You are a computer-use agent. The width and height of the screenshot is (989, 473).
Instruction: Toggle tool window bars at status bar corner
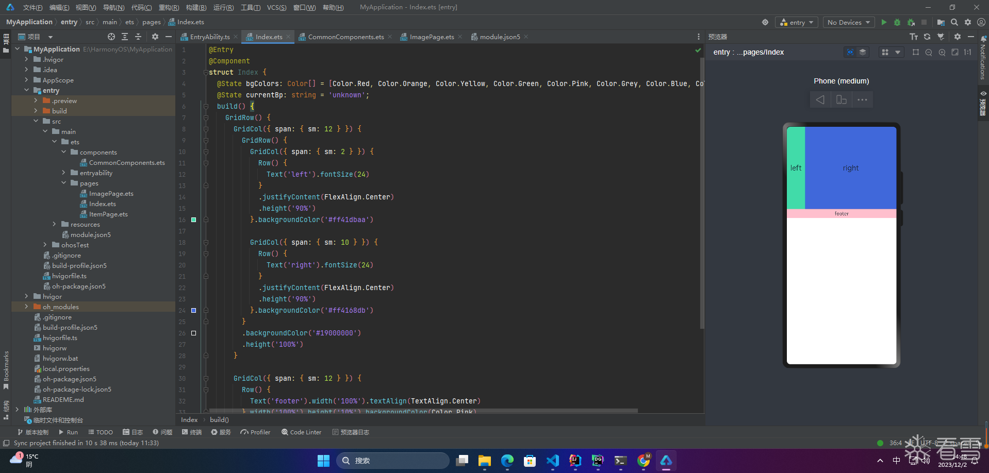(x=6, y=443)
